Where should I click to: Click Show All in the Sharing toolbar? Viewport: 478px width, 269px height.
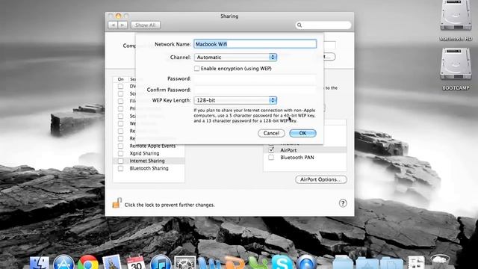(x=146, y=25)
